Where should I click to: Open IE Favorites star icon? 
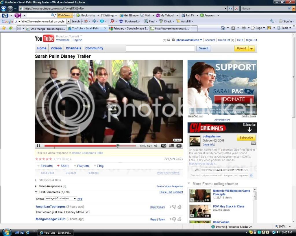(4, 28)
